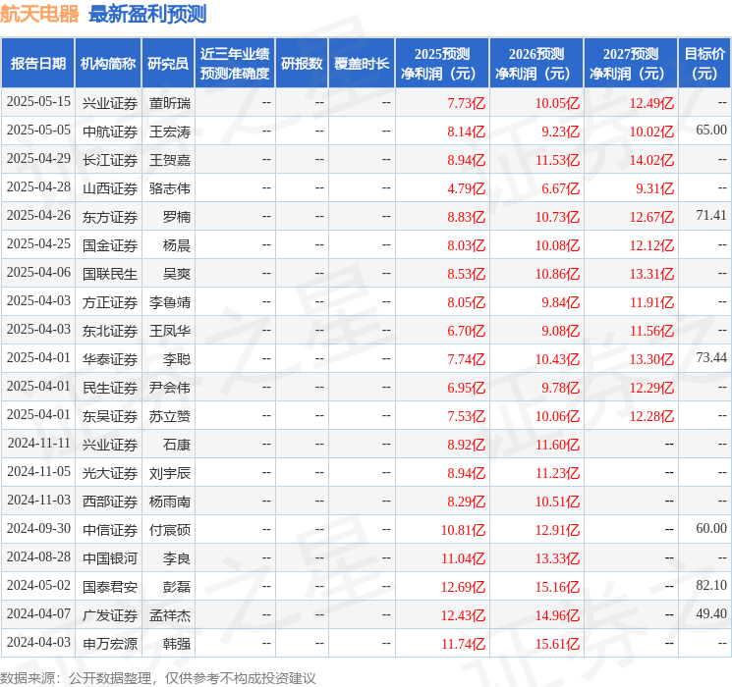
Task: Select the 目标价 column header
Action: pos(704,64)
